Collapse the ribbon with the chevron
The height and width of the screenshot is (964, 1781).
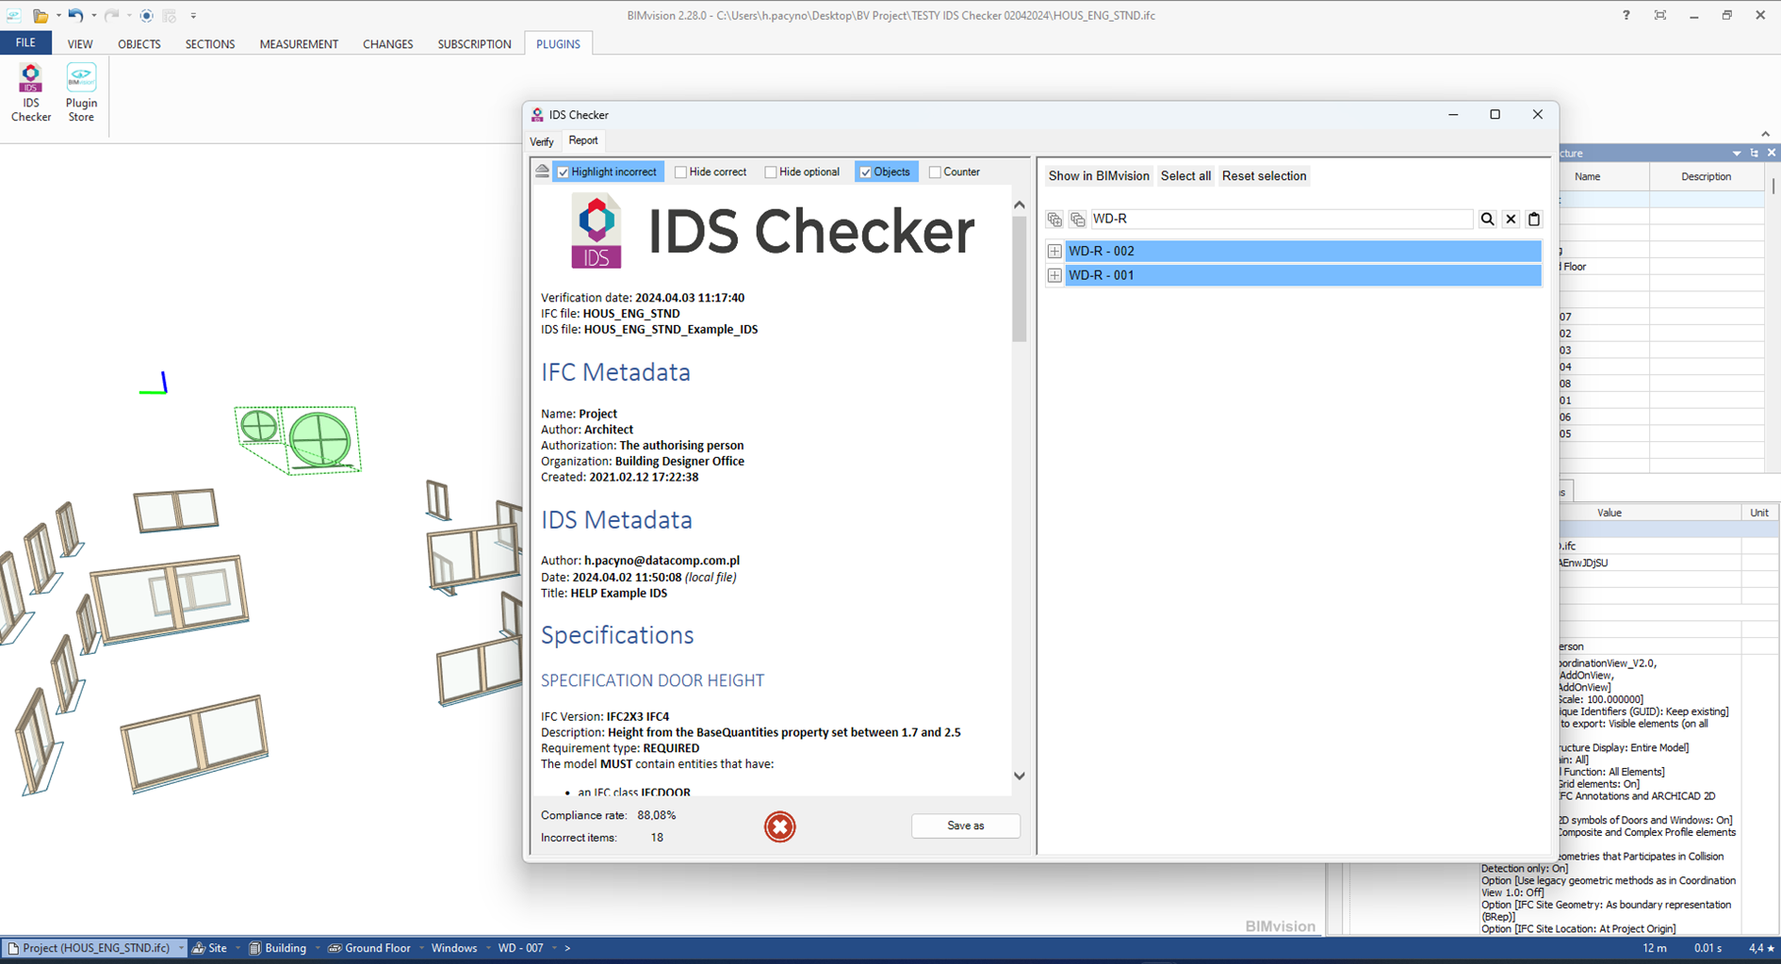coord(1765,134)
